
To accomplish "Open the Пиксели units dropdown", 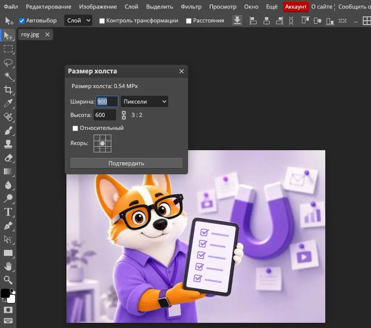I will tap(145, 101).
